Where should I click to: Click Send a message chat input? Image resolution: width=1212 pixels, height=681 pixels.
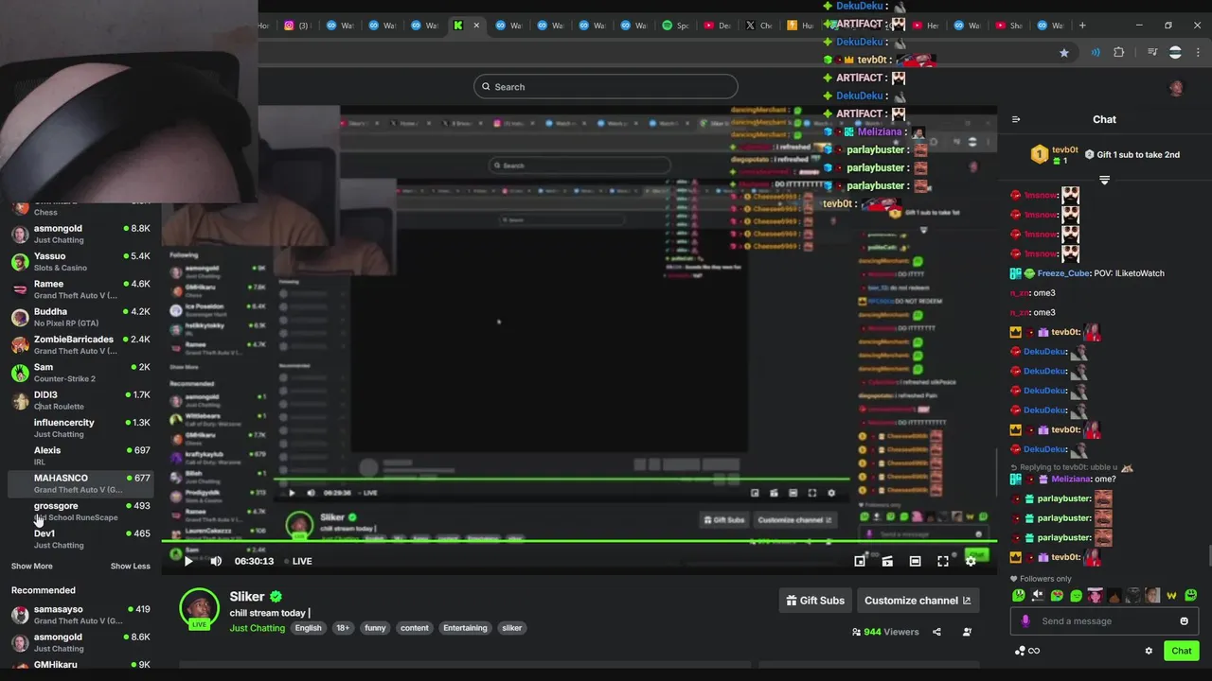[1104, 621]
